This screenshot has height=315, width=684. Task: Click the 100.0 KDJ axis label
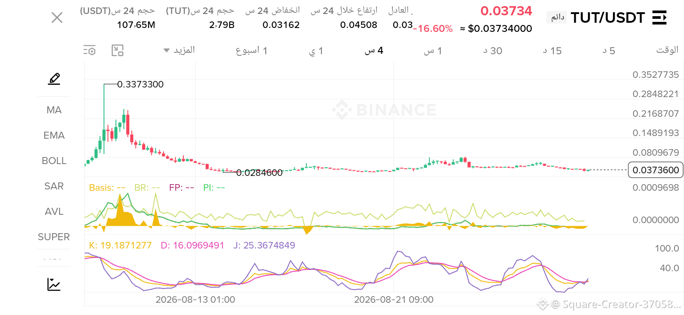click(x=667, y=248)
